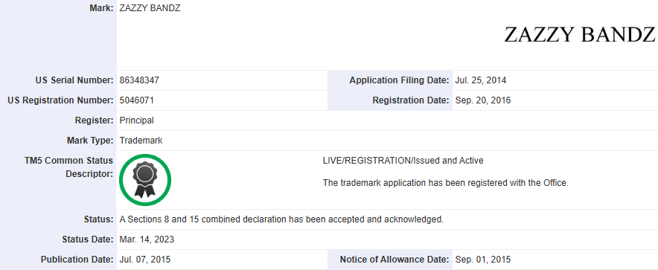The width and height of the screenshot is (658, 270).
Task: Click the green registration ribbon status icon
Action: click(145, 180)
